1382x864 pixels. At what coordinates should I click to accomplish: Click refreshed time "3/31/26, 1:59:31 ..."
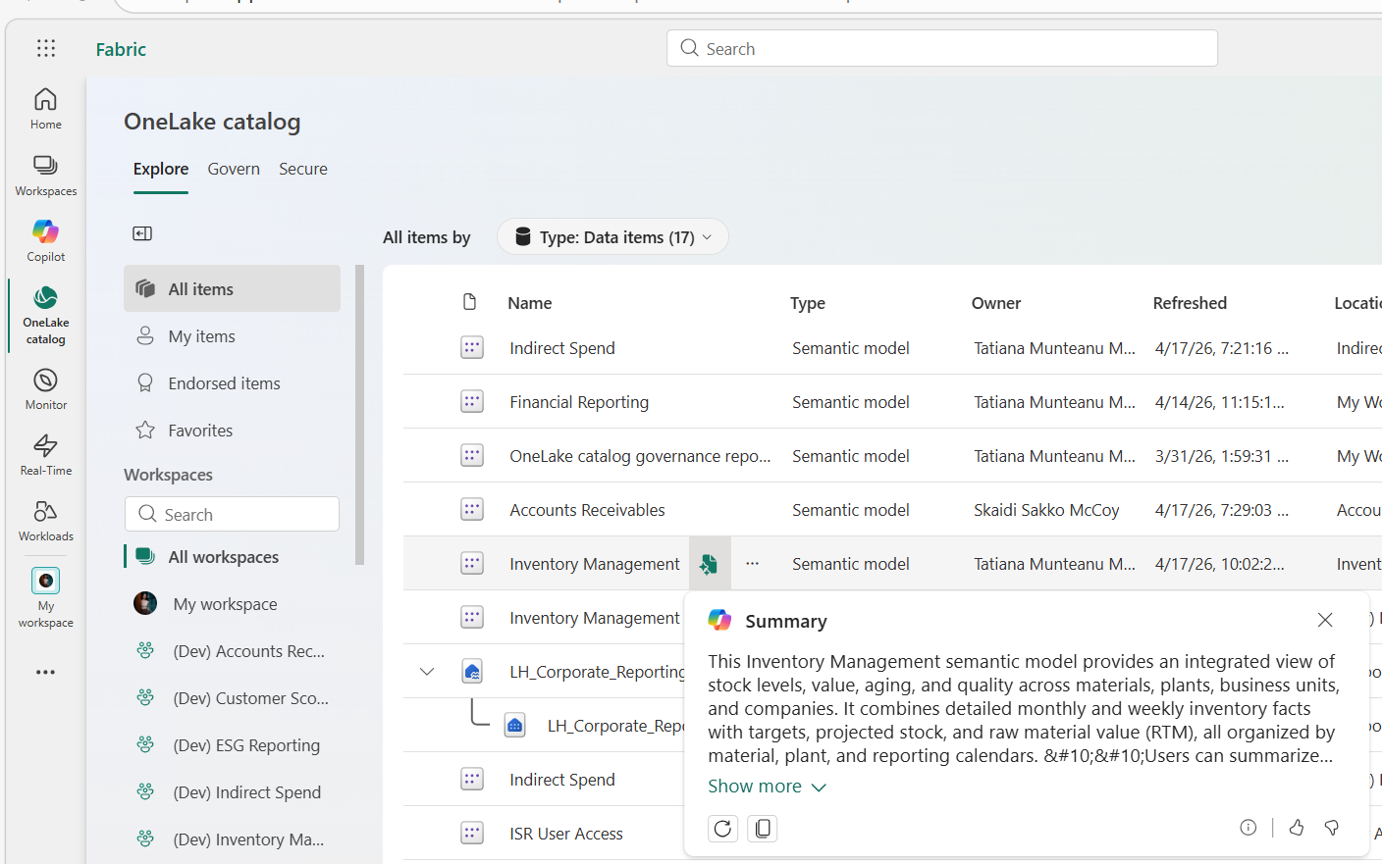pos(1222,456)
